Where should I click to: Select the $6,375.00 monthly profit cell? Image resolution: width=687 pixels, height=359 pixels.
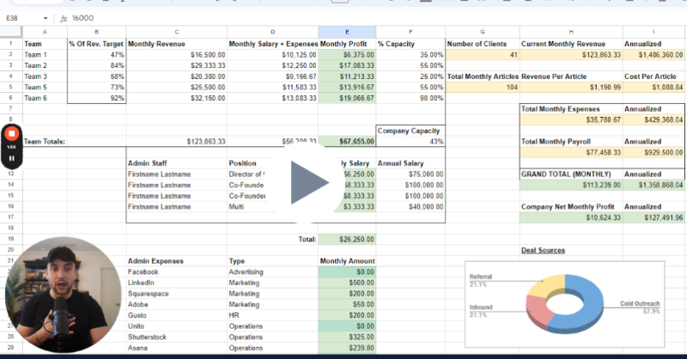coord(347,55)
